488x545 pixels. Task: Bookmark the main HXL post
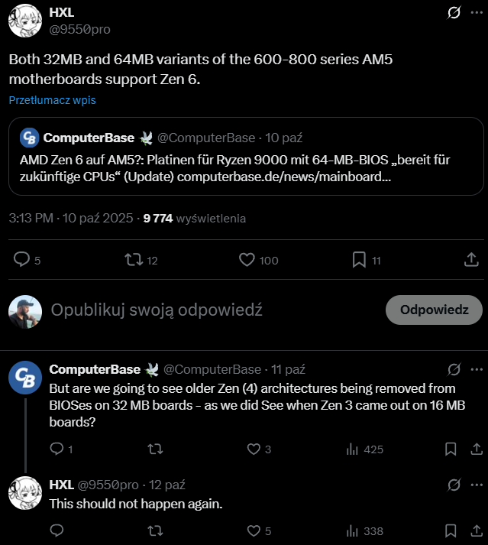359,260
